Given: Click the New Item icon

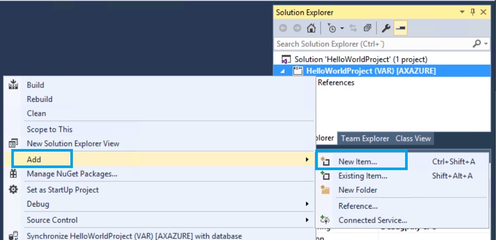Looking at the screenshot, I should tap(325, 161).
